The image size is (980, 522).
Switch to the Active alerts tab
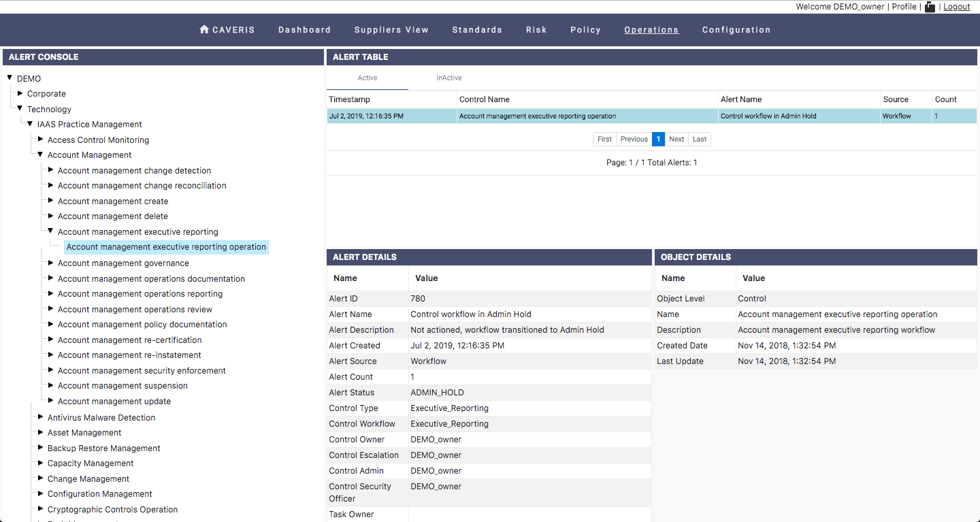tap(367, 78)
